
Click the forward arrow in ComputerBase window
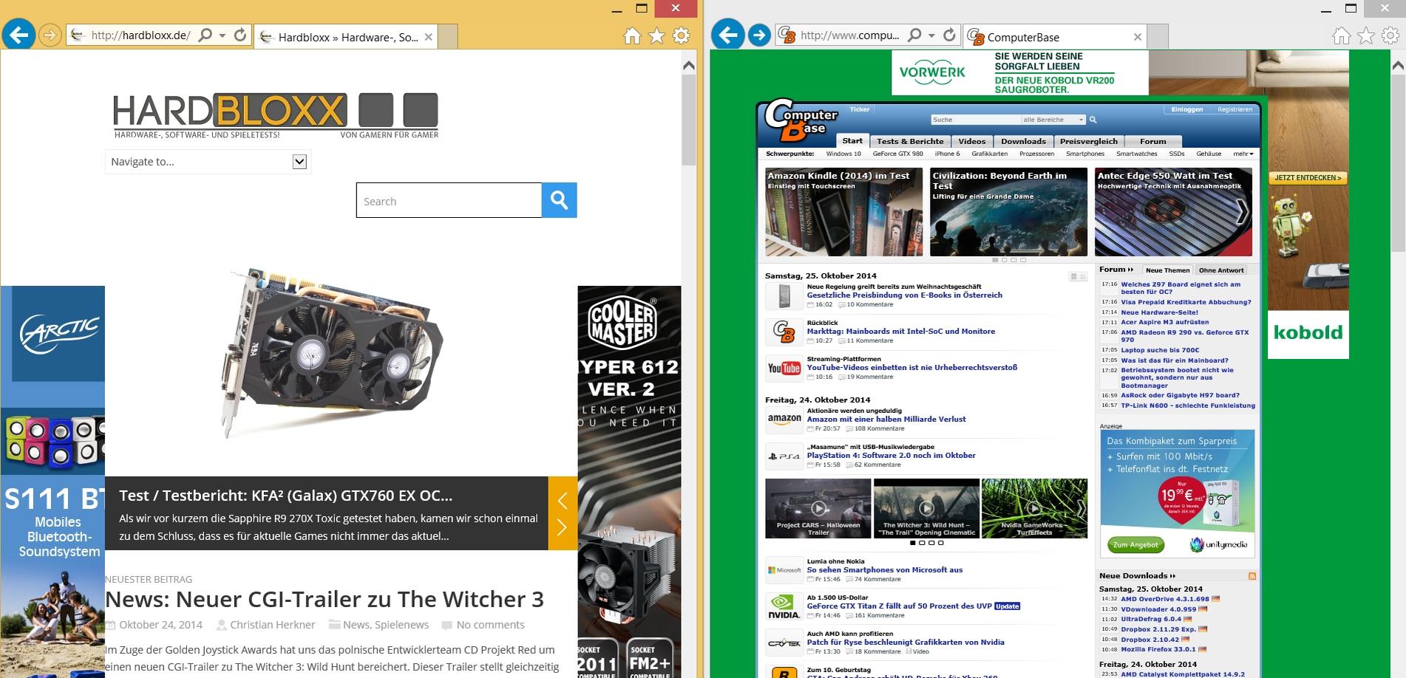759,35
